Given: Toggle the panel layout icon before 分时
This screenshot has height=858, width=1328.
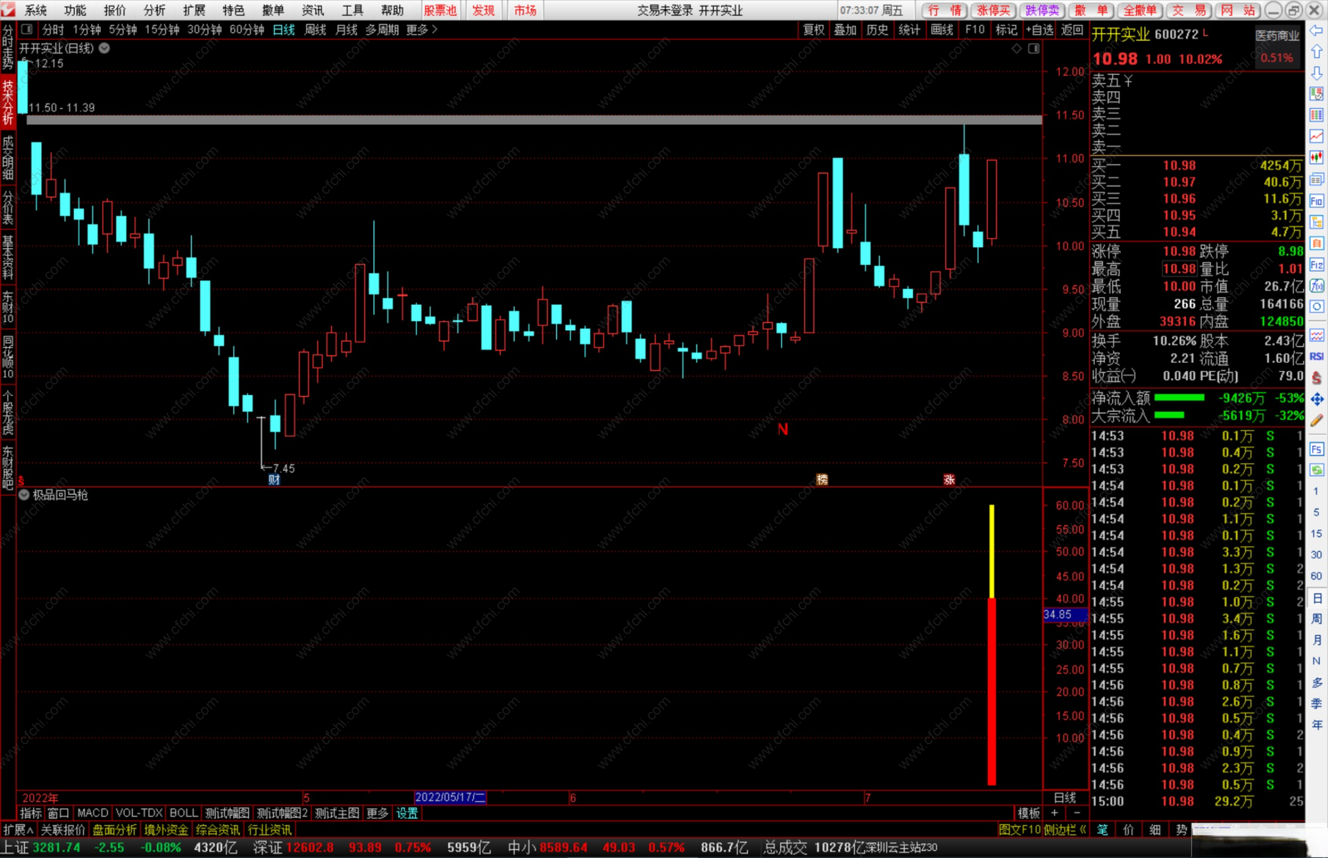Looking at the screenshot, I should point(27,30).
